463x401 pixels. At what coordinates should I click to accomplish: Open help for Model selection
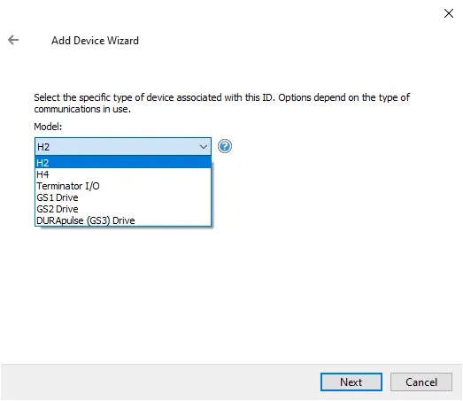click(225, 146)
